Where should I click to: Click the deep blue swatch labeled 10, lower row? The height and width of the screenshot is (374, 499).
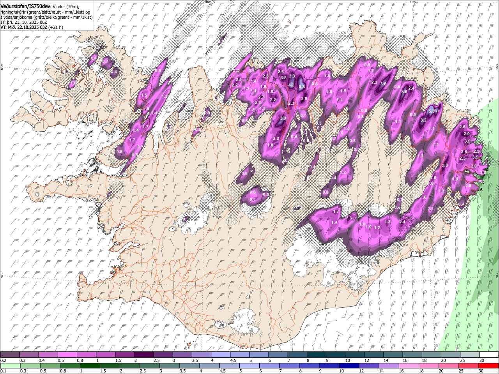[349, 365]
